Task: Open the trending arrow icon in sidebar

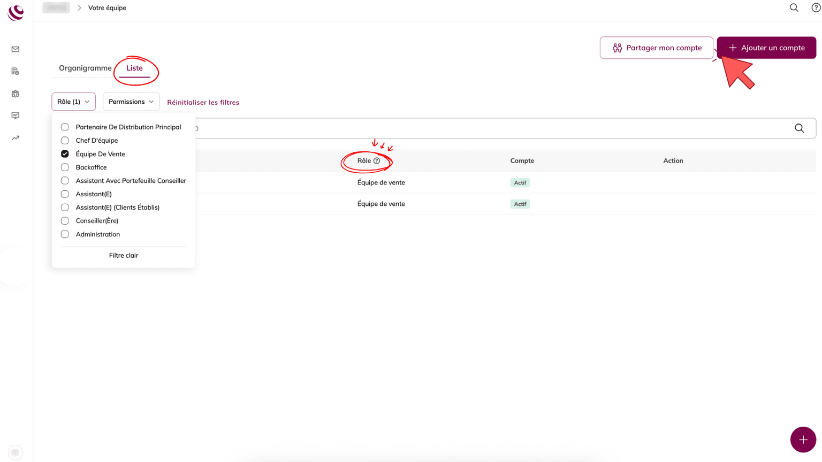Action: pyautogui.click(x=16, y=138)
